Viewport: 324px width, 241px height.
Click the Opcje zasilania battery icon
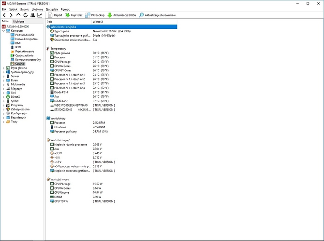click(x=13, y=55)
